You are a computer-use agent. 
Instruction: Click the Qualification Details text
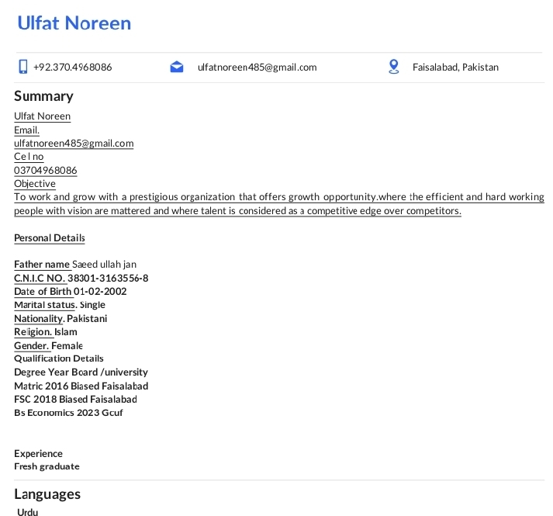(x=59, y=358)
